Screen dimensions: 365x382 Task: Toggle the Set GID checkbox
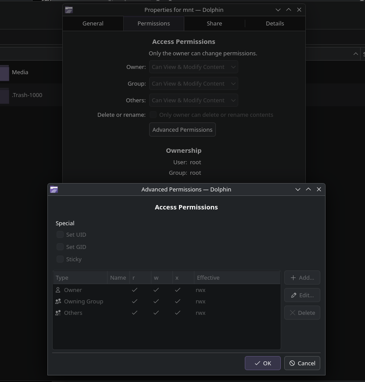(x=60, y=247)
